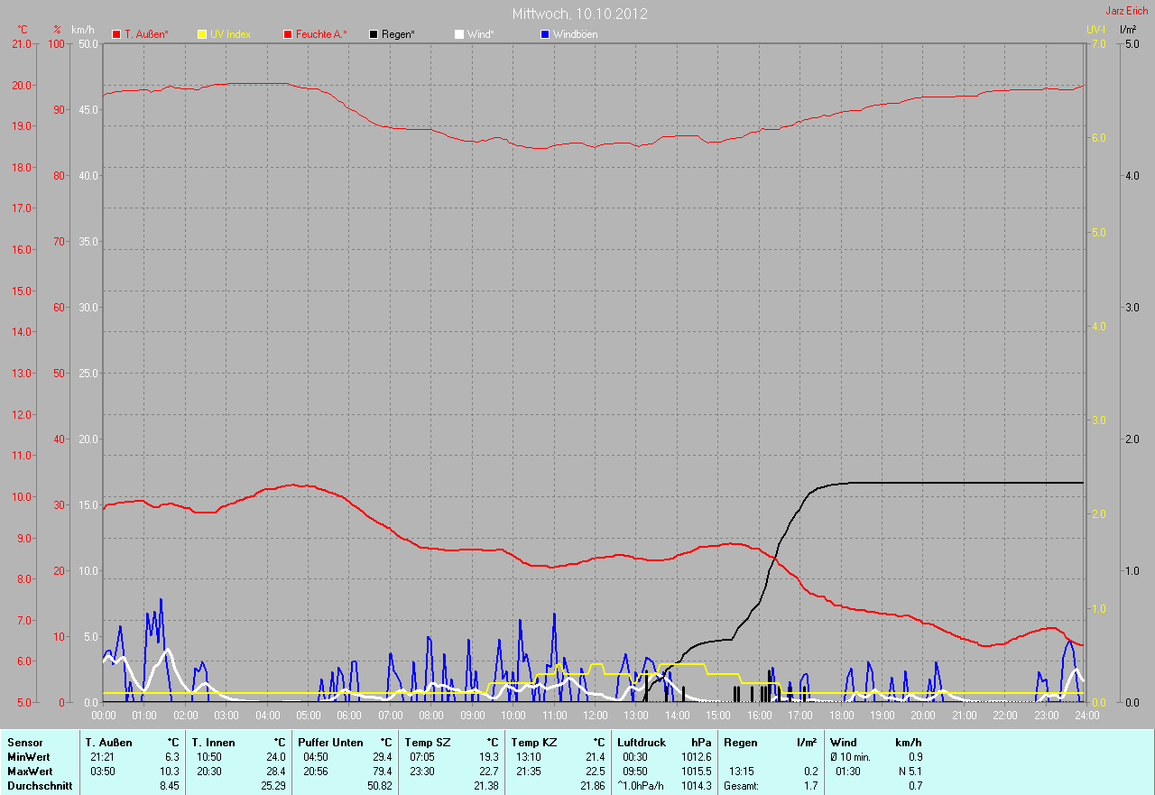Click the T. Innen average value '25.29'
This screenshot has height=795, width=1155.
[273, 787]
